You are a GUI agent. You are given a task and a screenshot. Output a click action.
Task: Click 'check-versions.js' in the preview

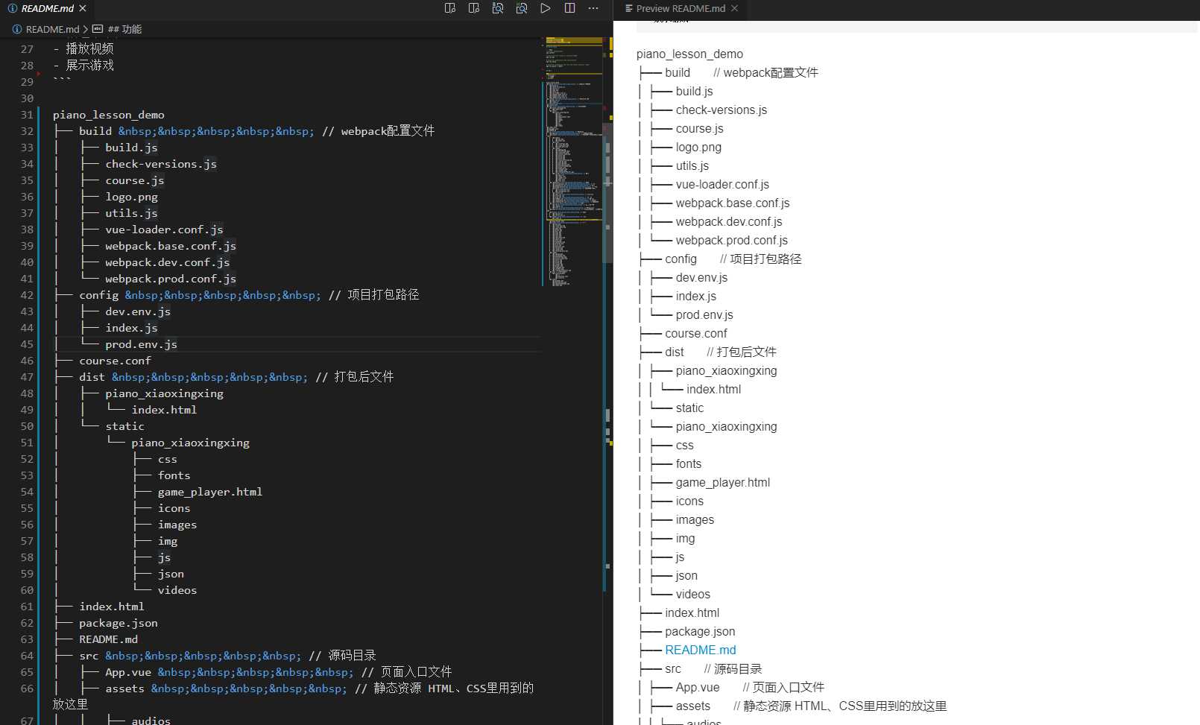tap(721, 110)
